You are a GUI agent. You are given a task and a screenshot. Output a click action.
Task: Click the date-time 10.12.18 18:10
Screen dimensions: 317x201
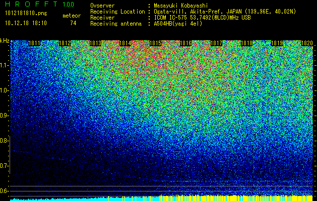(26, 23)
